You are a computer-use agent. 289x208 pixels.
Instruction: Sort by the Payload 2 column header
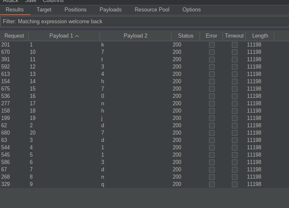click(x=136, y=36)
